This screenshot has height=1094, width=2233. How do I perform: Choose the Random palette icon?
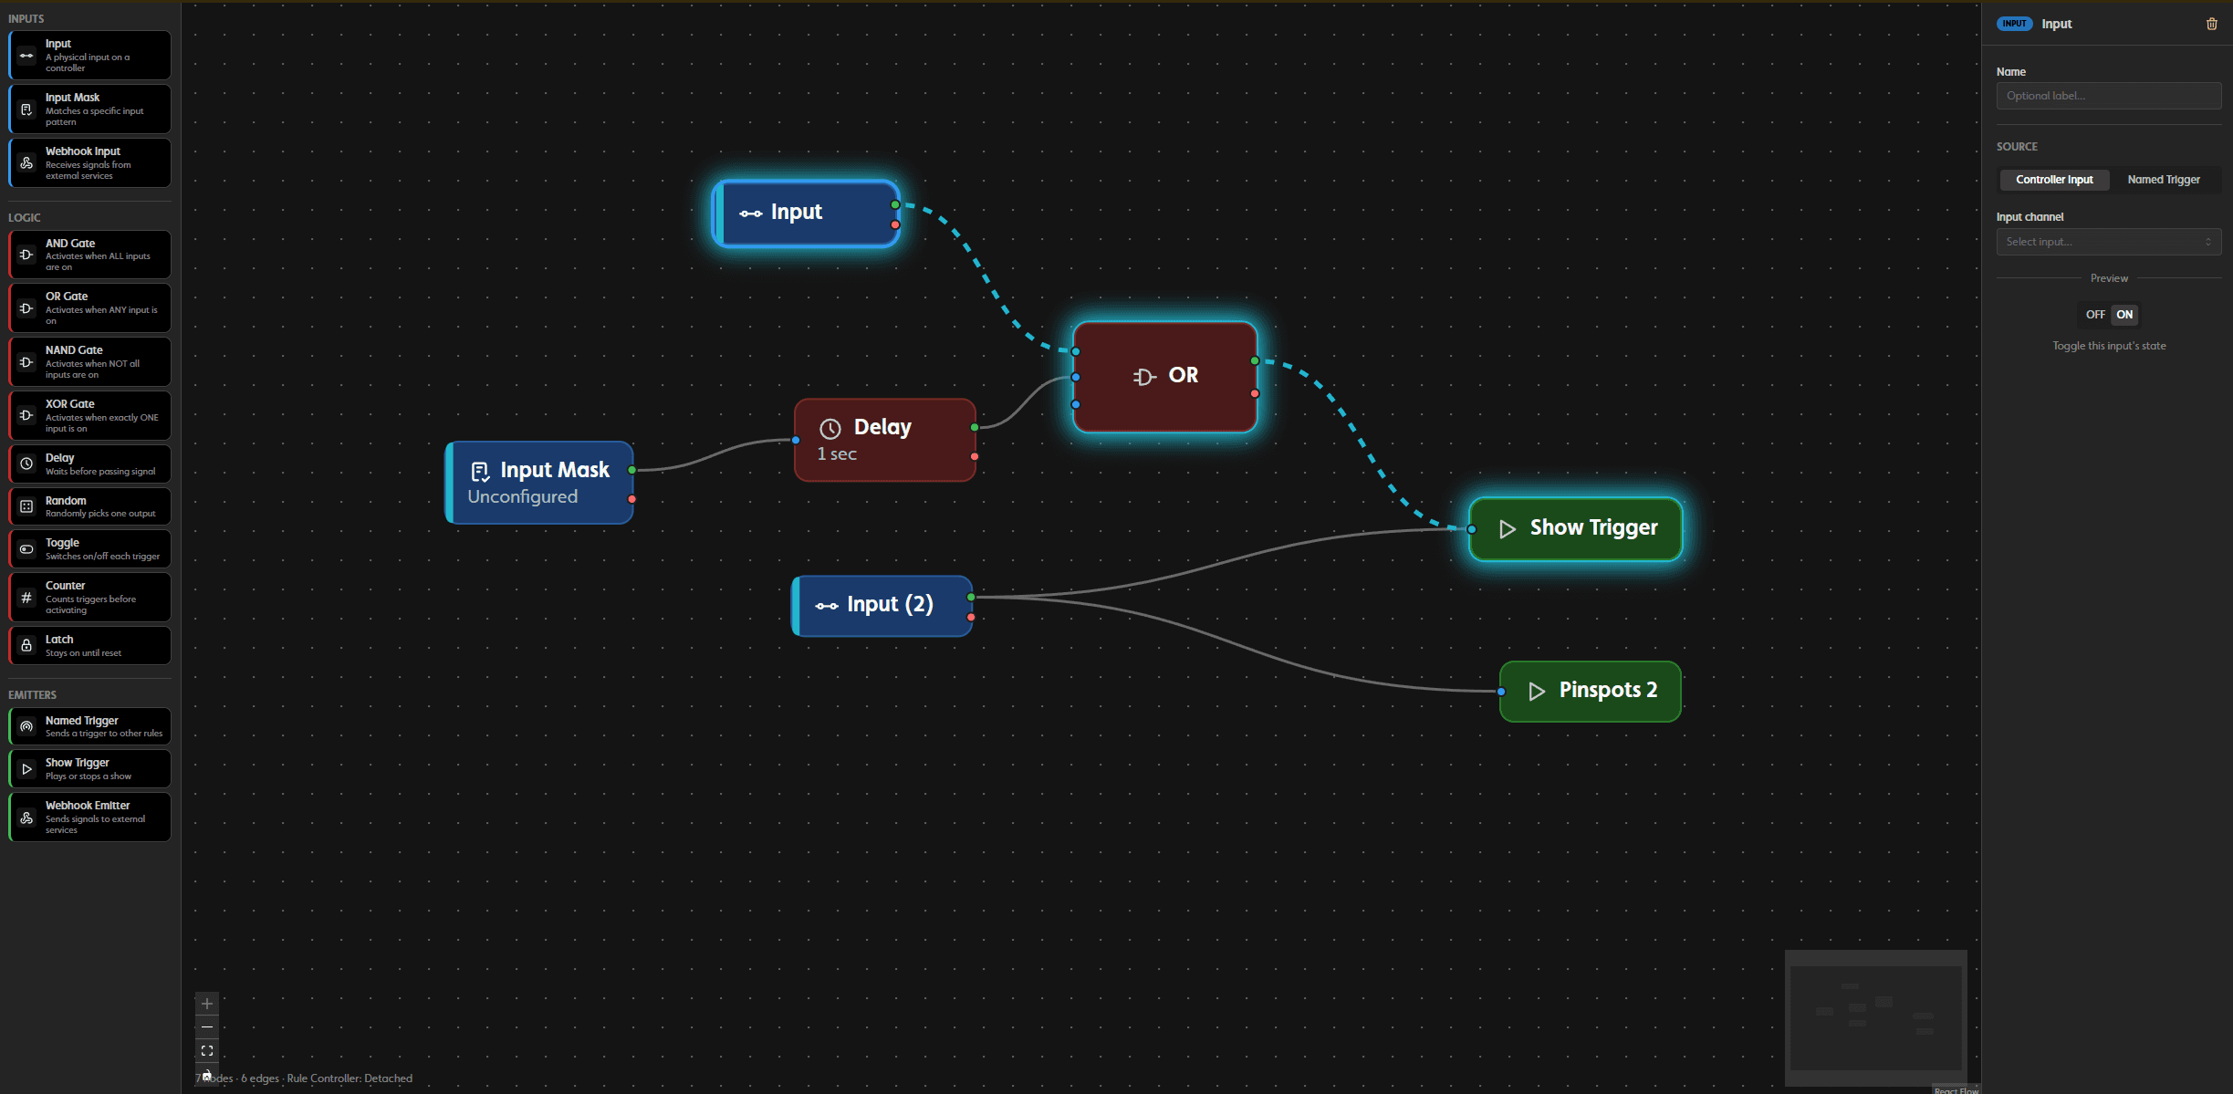coord(26,505)
